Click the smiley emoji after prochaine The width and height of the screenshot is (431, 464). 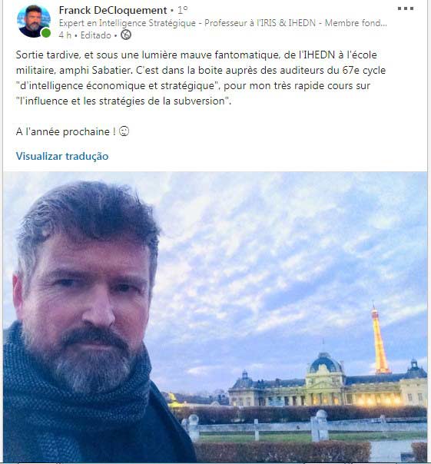[124, 131]
